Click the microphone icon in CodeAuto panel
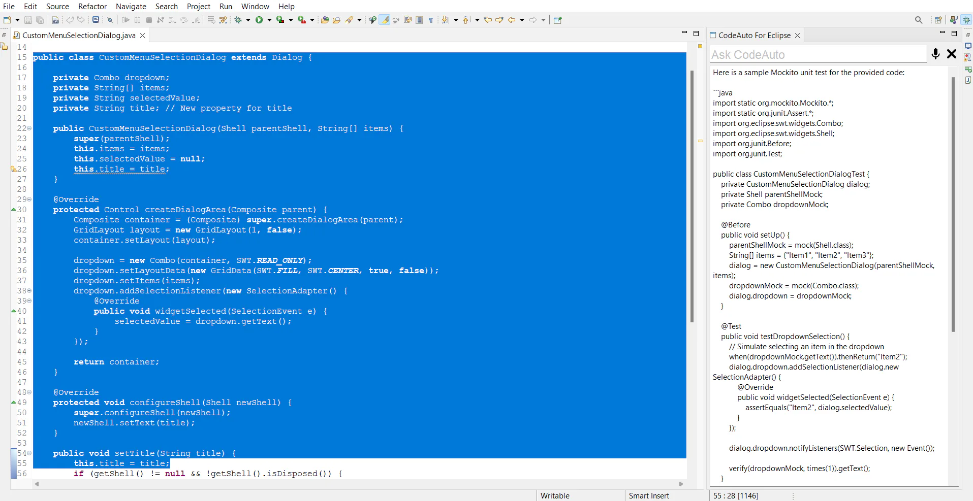973x501 pixels. (935, 54)
